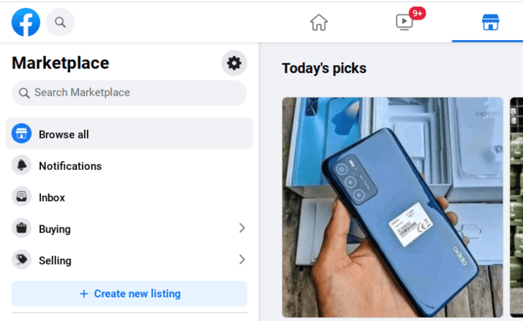Open the partially visible second listing thumbnail

(x=516, y=207)
